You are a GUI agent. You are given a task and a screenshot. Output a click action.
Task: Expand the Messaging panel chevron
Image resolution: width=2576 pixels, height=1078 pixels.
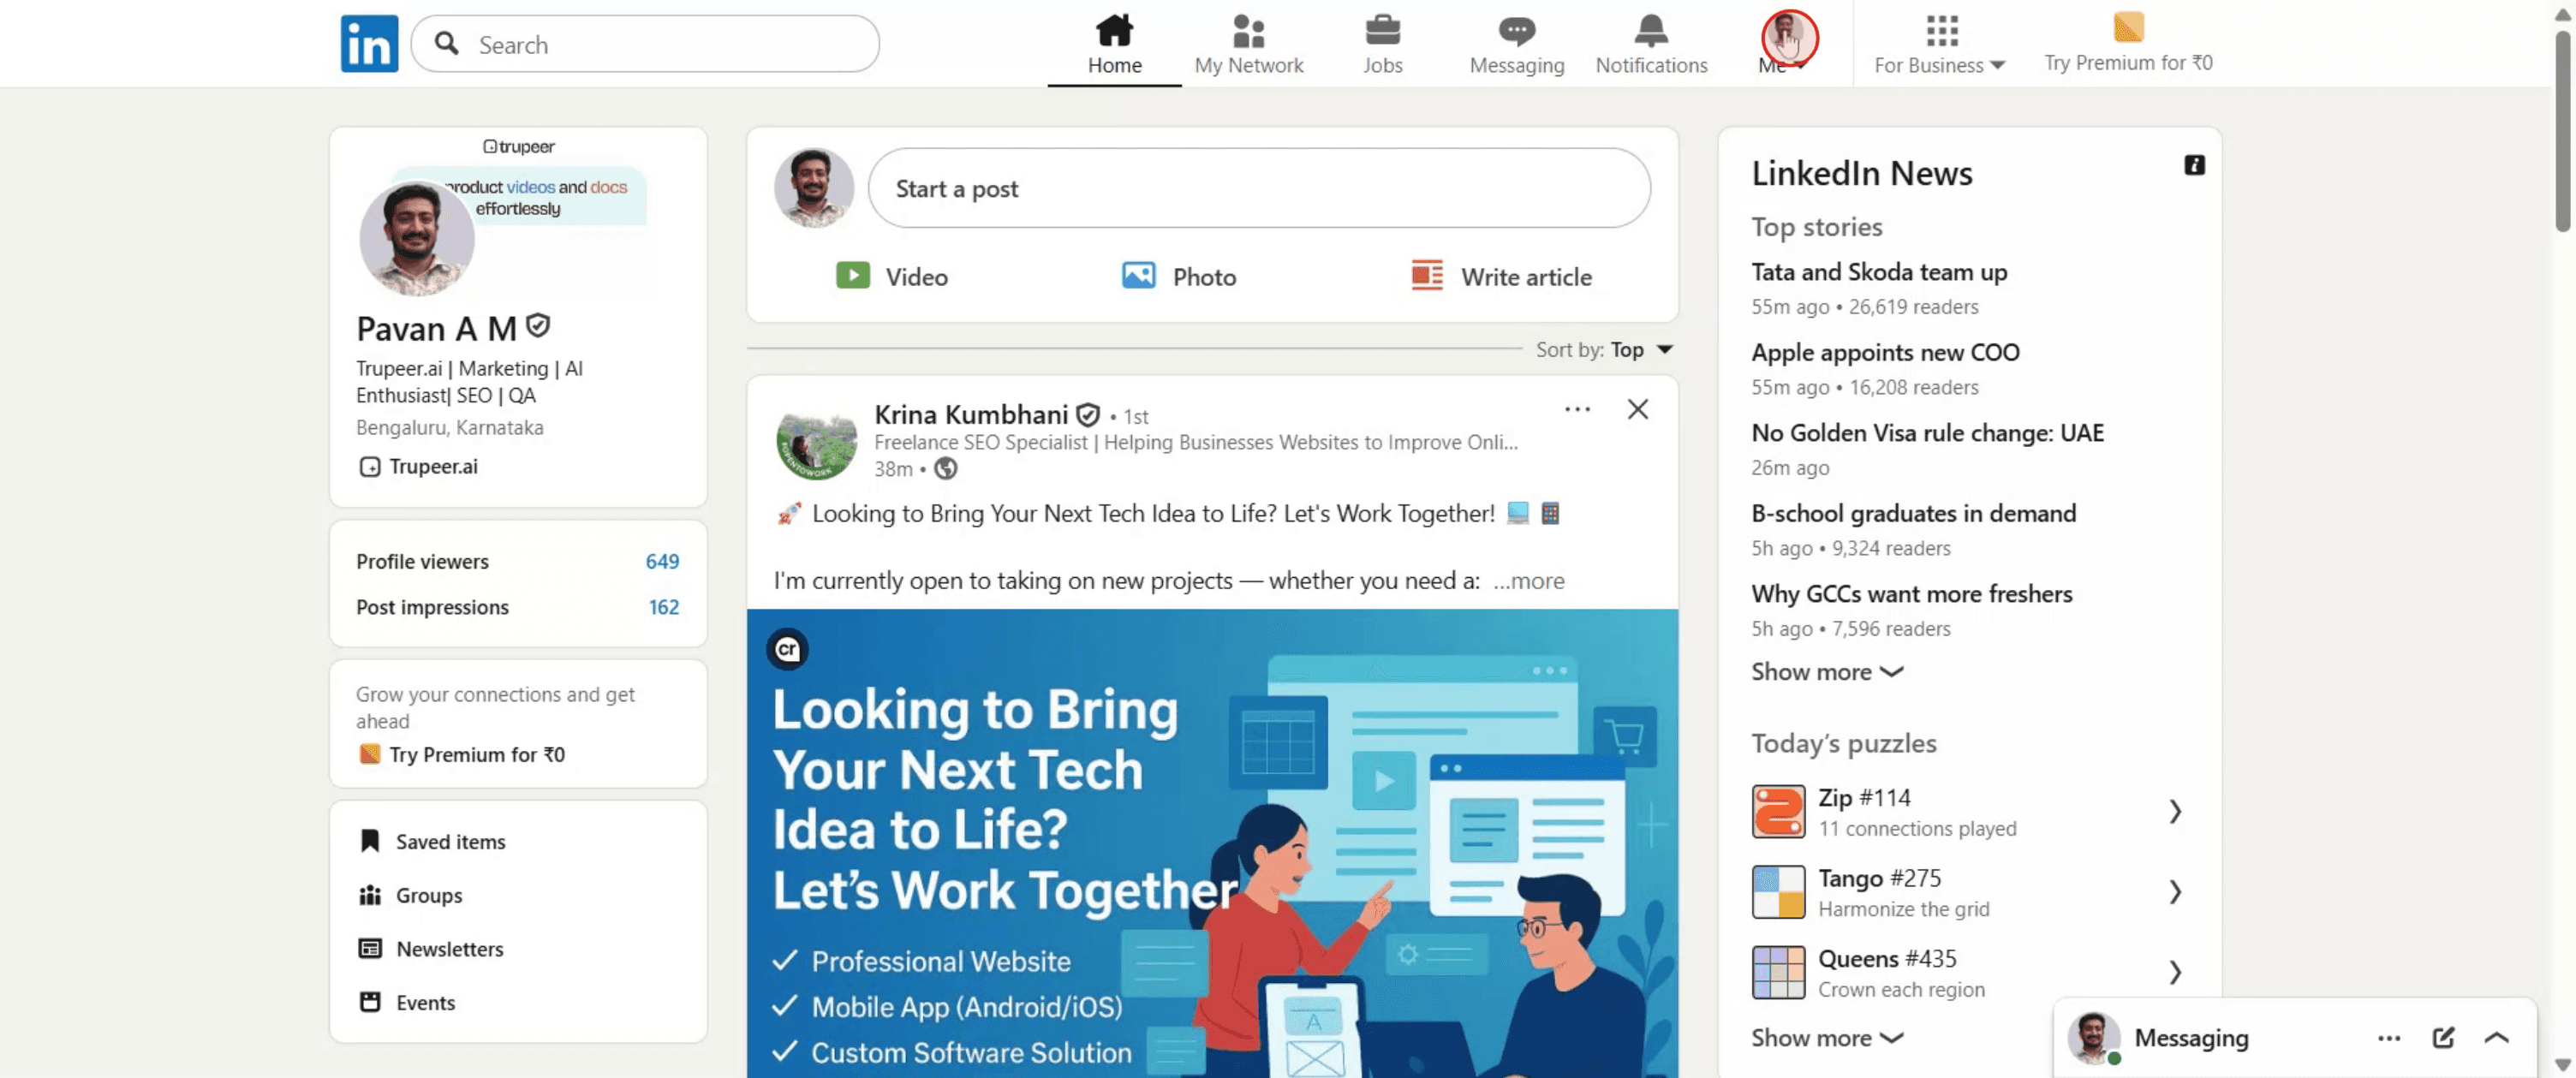[2496, 1037]
